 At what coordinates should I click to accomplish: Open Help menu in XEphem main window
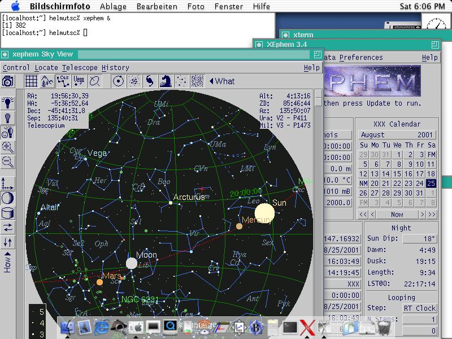(x=429, y=58)
